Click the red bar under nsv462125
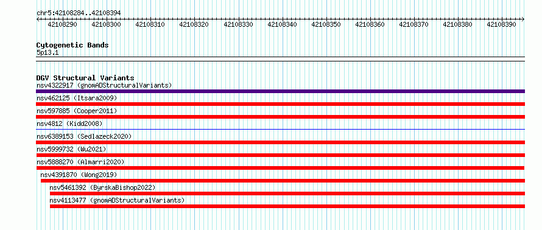This screenshot has height=230, width=542. point(280,104)
